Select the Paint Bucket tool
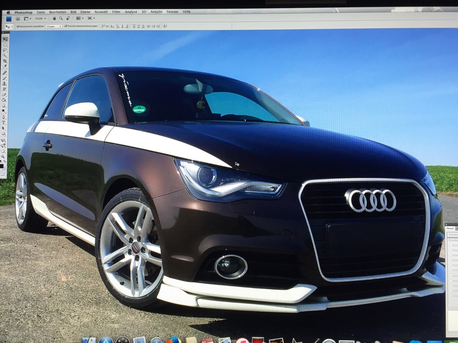458x343 pixels. [5, 100]
